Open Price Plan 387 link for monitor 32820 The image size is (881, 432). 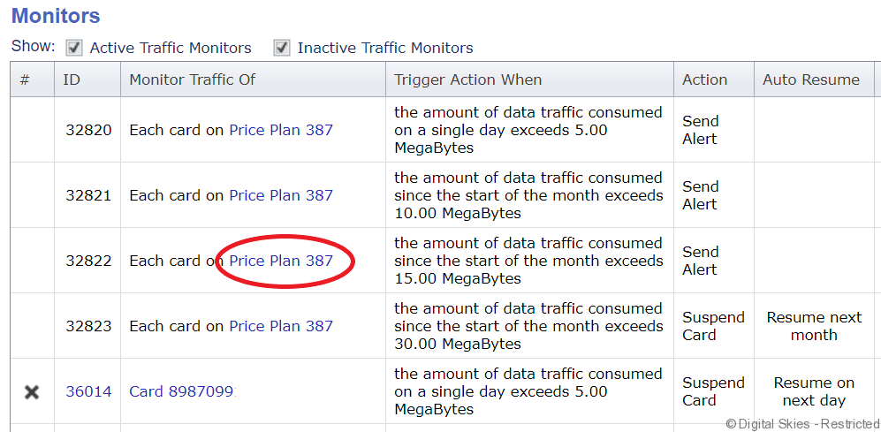point(281,130)
